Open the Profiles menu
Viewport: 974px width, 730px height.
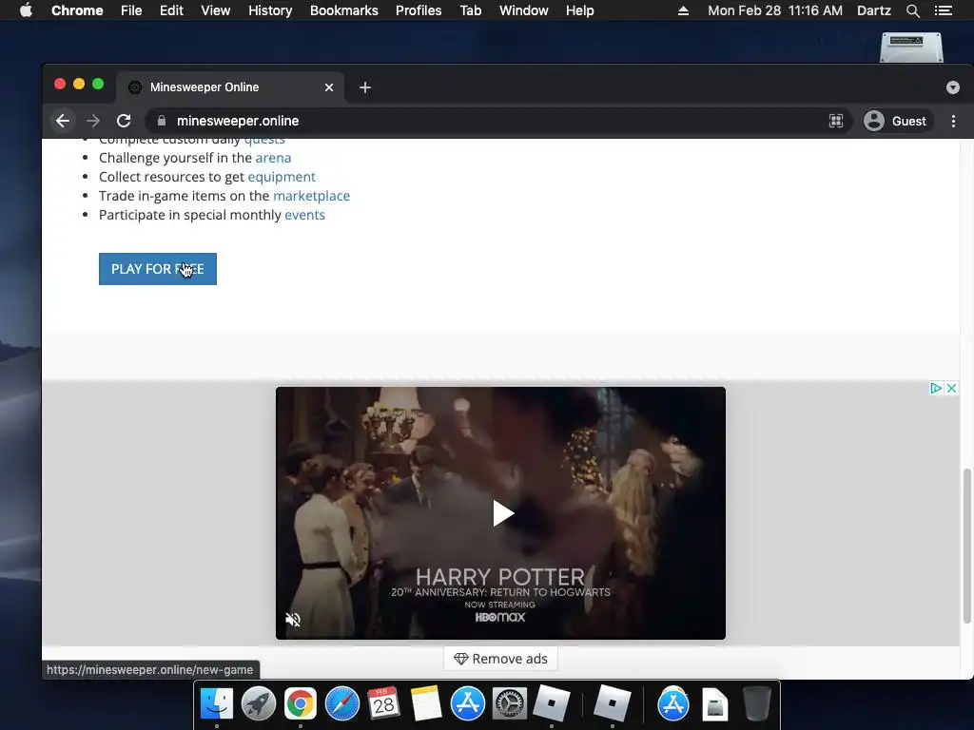tap(419, 10)
